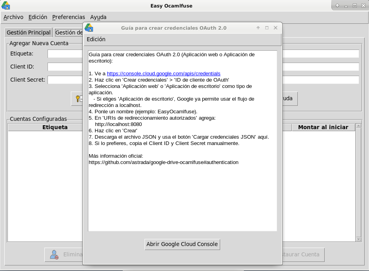Screen dimensions: 369x271
Task: Click the line '6. Haz clic en 'Crear''
Action: tap(113, 131)
